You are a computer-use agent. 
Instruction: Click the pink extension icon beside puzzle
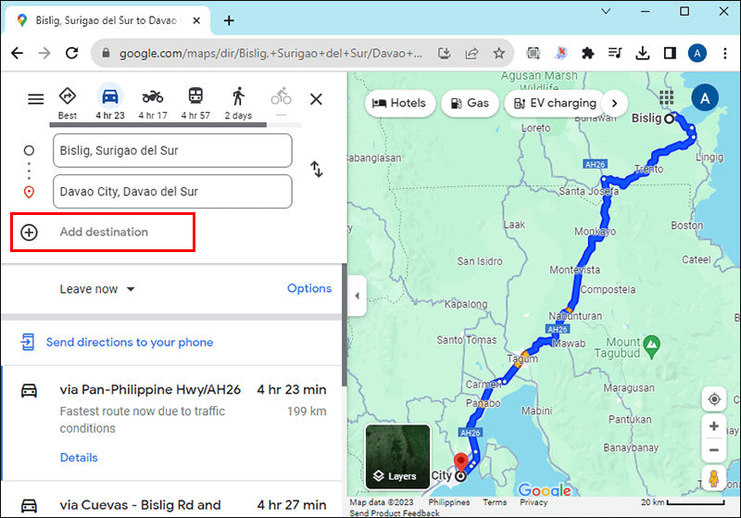coord(560,54)
